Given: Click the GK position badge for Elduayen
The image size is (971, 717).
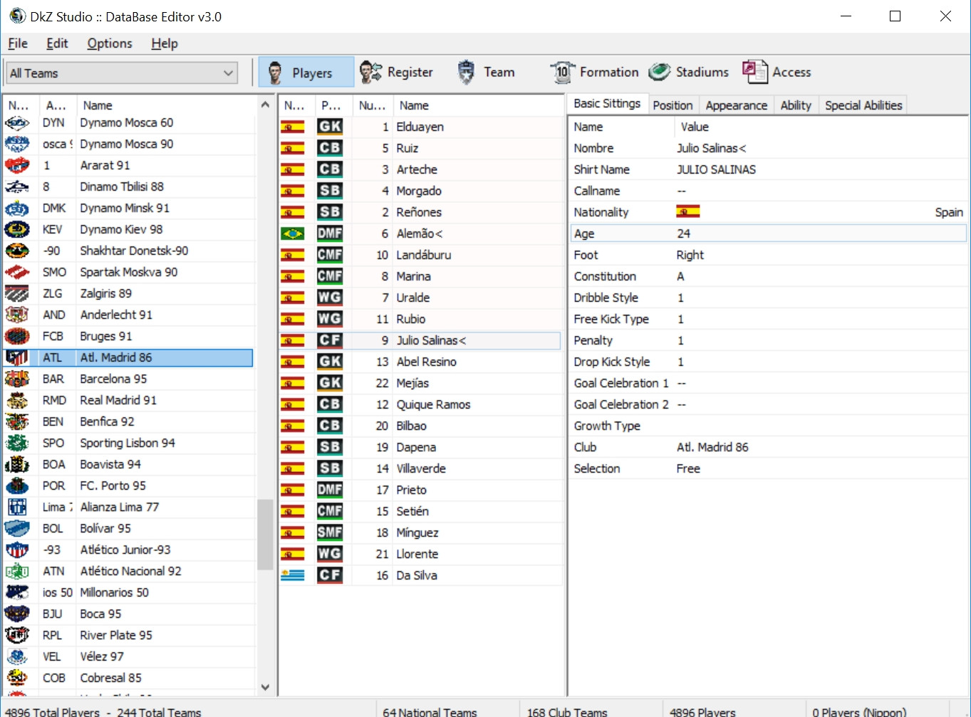Looking at the screenshot, I should coord(330,127).
